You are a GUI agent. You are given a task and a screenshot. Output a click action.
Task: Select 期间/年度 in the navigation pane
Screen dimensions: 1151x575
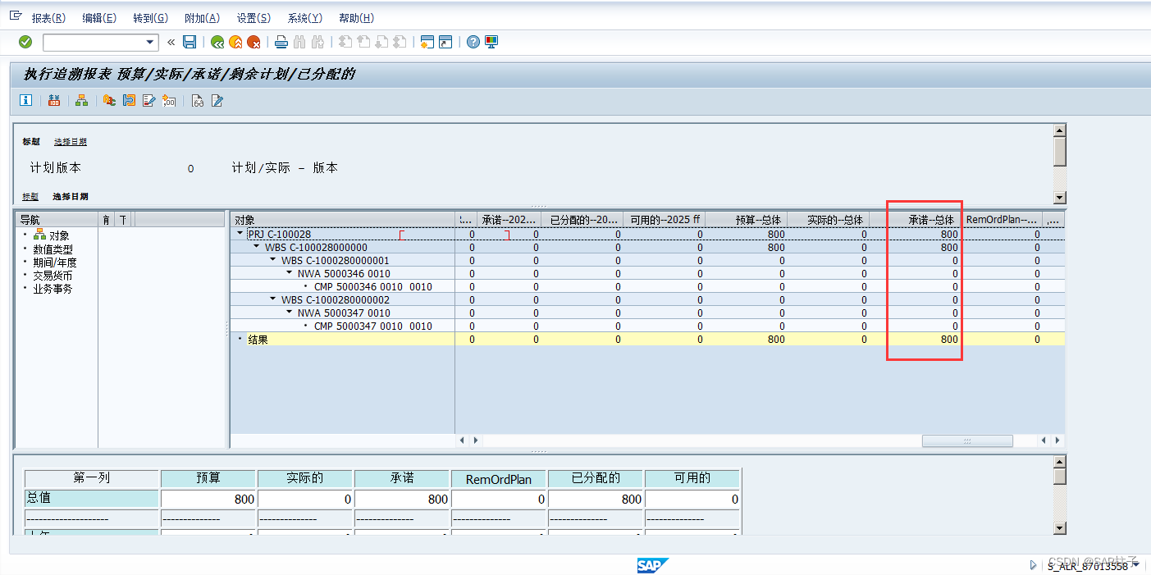click(x=55, y=262)
